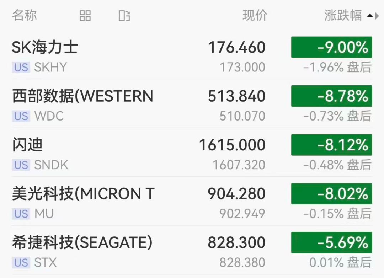Image resolution: width=384 pixels, height=278 pixels.
Task: Tap the US market tag beside STX
Action: tap(21, 263)
